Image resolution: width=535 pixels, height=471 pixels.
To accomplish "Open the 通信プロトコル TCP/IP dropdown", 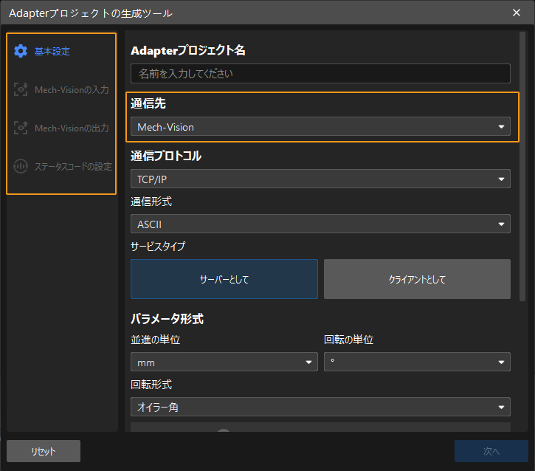I will tap(320, 179).
